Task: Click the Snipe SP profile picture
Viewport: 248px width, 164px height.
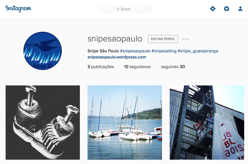Action: [x=43, y=51]
